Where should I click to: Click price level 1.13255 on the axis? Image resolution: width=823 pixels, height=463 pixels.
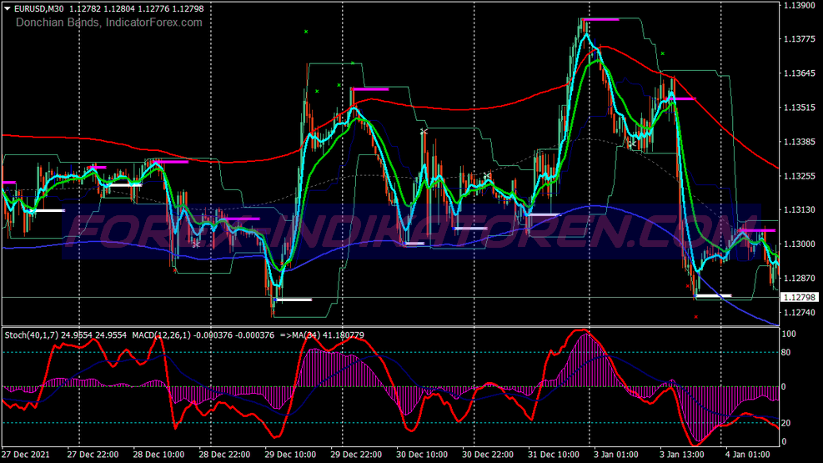[799, 176]
